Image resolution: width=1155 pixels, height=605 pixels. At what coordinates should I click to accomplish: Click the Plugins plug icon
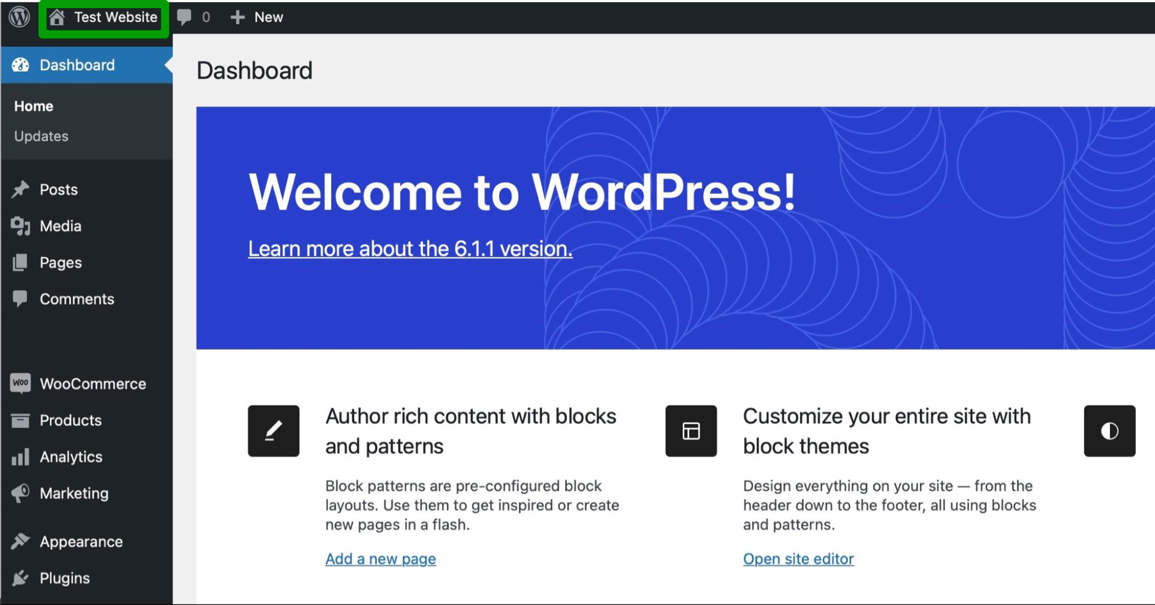(x=20, y=578)
